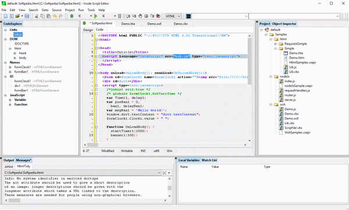The image size is (349, 210).
Task: Close the CodeExplore panel with X
Action: click(1, 22)
